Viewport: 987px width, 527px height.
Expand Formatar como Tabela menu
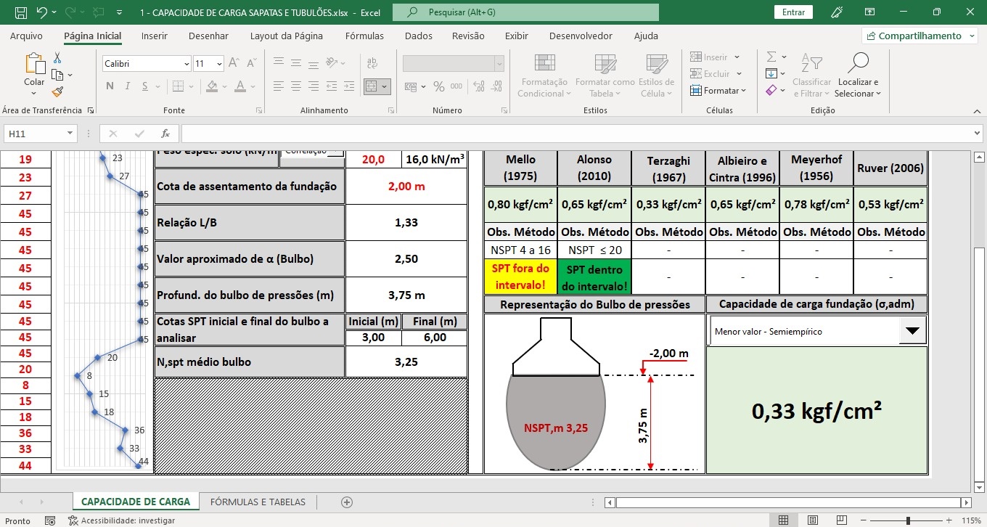tap(605, 75)
